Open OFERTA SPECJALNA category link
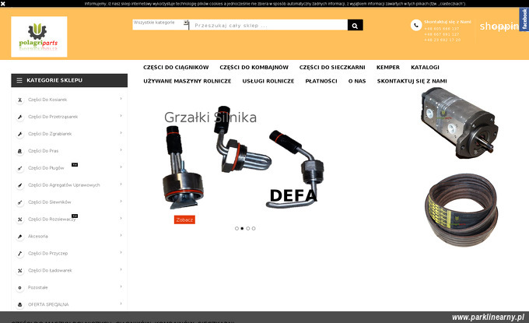Viewport: 529px width, 323px height. pos(48,305)
